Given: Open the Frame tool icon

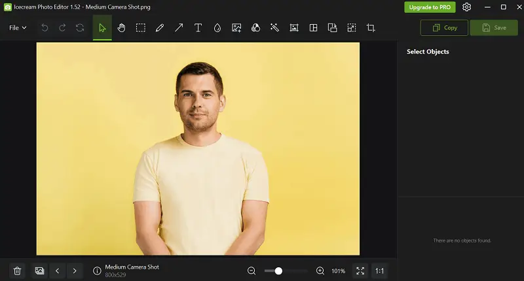Looking at the screenshot, I should pos(294,27).
